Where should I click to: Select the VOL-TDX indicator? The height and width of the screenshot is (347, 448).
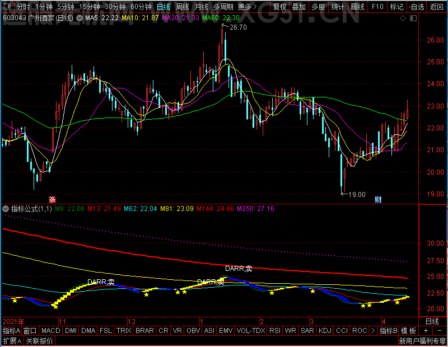tap(251, 331)
